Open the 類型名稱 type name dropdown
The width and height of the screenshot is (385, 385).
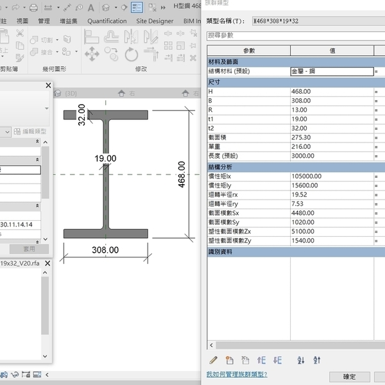[x=318, y=20]
